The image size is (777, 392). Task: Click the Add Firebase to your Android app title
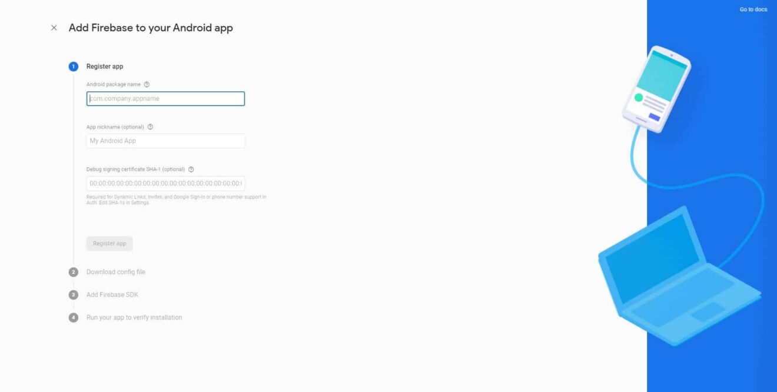tap(151, 28)
